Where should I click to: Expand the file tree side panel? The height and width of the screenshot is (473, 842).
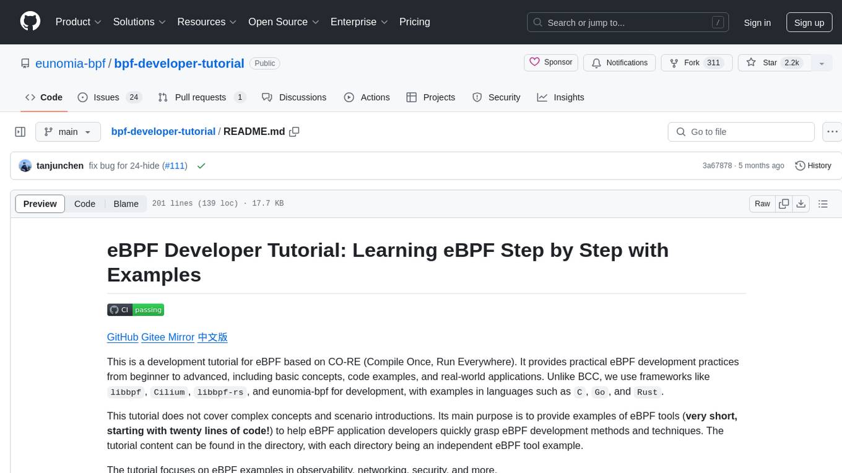tap(20, 132)
